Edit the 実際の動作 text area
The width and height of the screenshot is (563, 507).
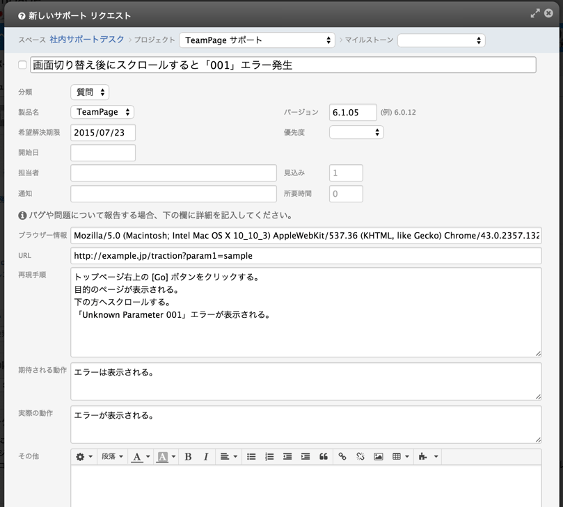306,424
